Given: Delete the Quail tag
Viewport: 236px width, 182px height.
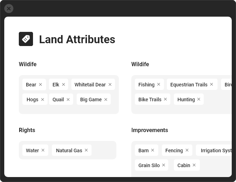Looking at the screenshot, I should coord(68,99).
